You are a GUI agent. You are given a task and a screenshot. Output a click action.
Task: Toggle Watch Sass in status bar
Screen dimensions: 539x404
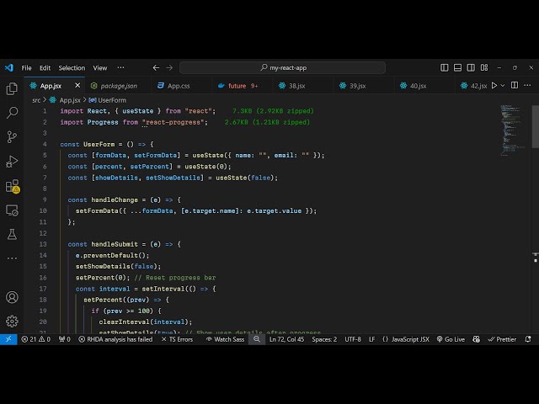(225, 339)
